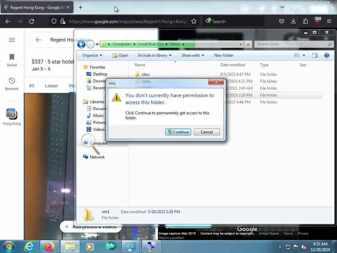Bookmark this page with the star
This screenshot has height=253, width=337.
(x=194, y=21)
